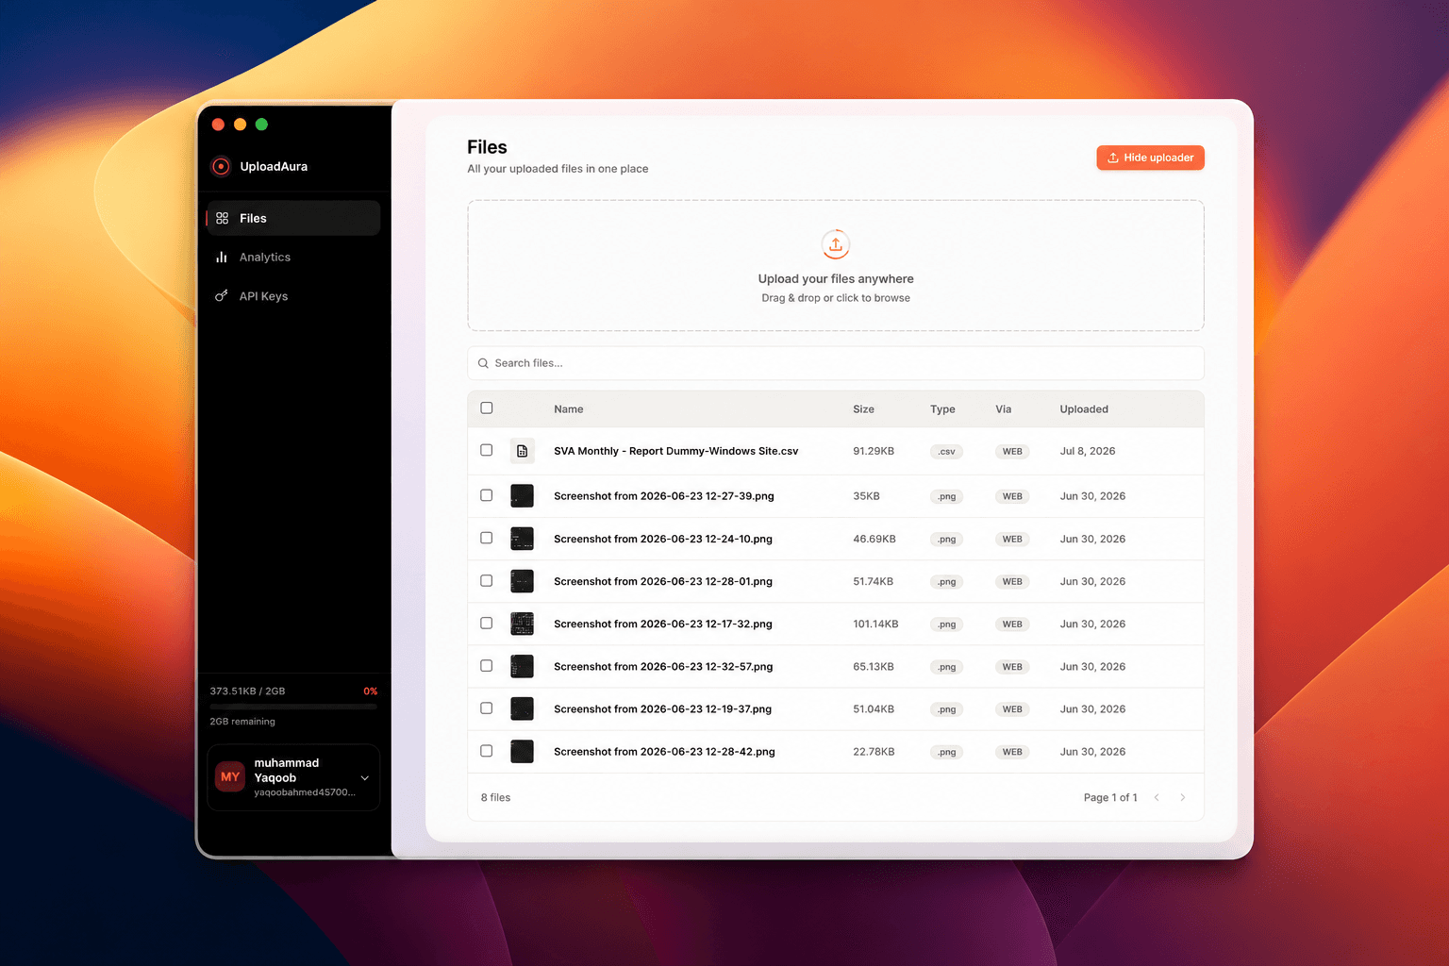Sort by the Uploaded column header
Image resolution: width=1449 pixels, height=966 pixels.
pyautogui.click(x=1084, y=409)
